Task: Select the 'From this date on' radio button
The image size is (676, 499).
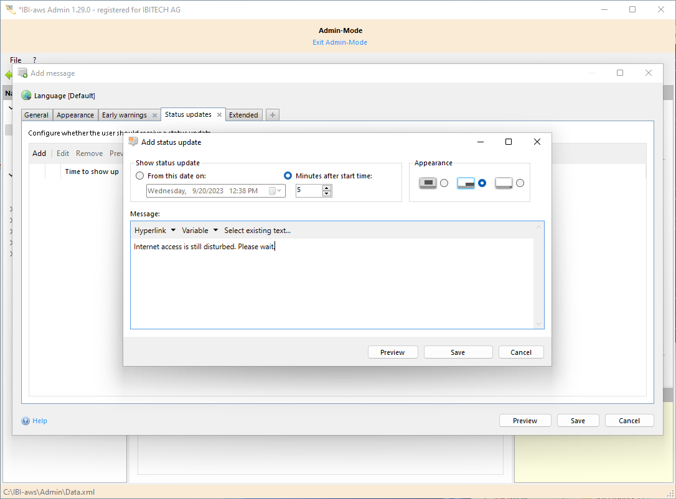Action: [x=140, y=176]
